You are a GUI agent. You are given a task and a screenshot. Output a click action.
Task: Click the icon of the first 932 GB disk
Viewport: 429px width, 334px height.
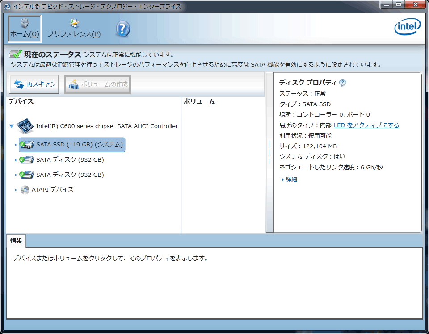(x=26, y=159)
